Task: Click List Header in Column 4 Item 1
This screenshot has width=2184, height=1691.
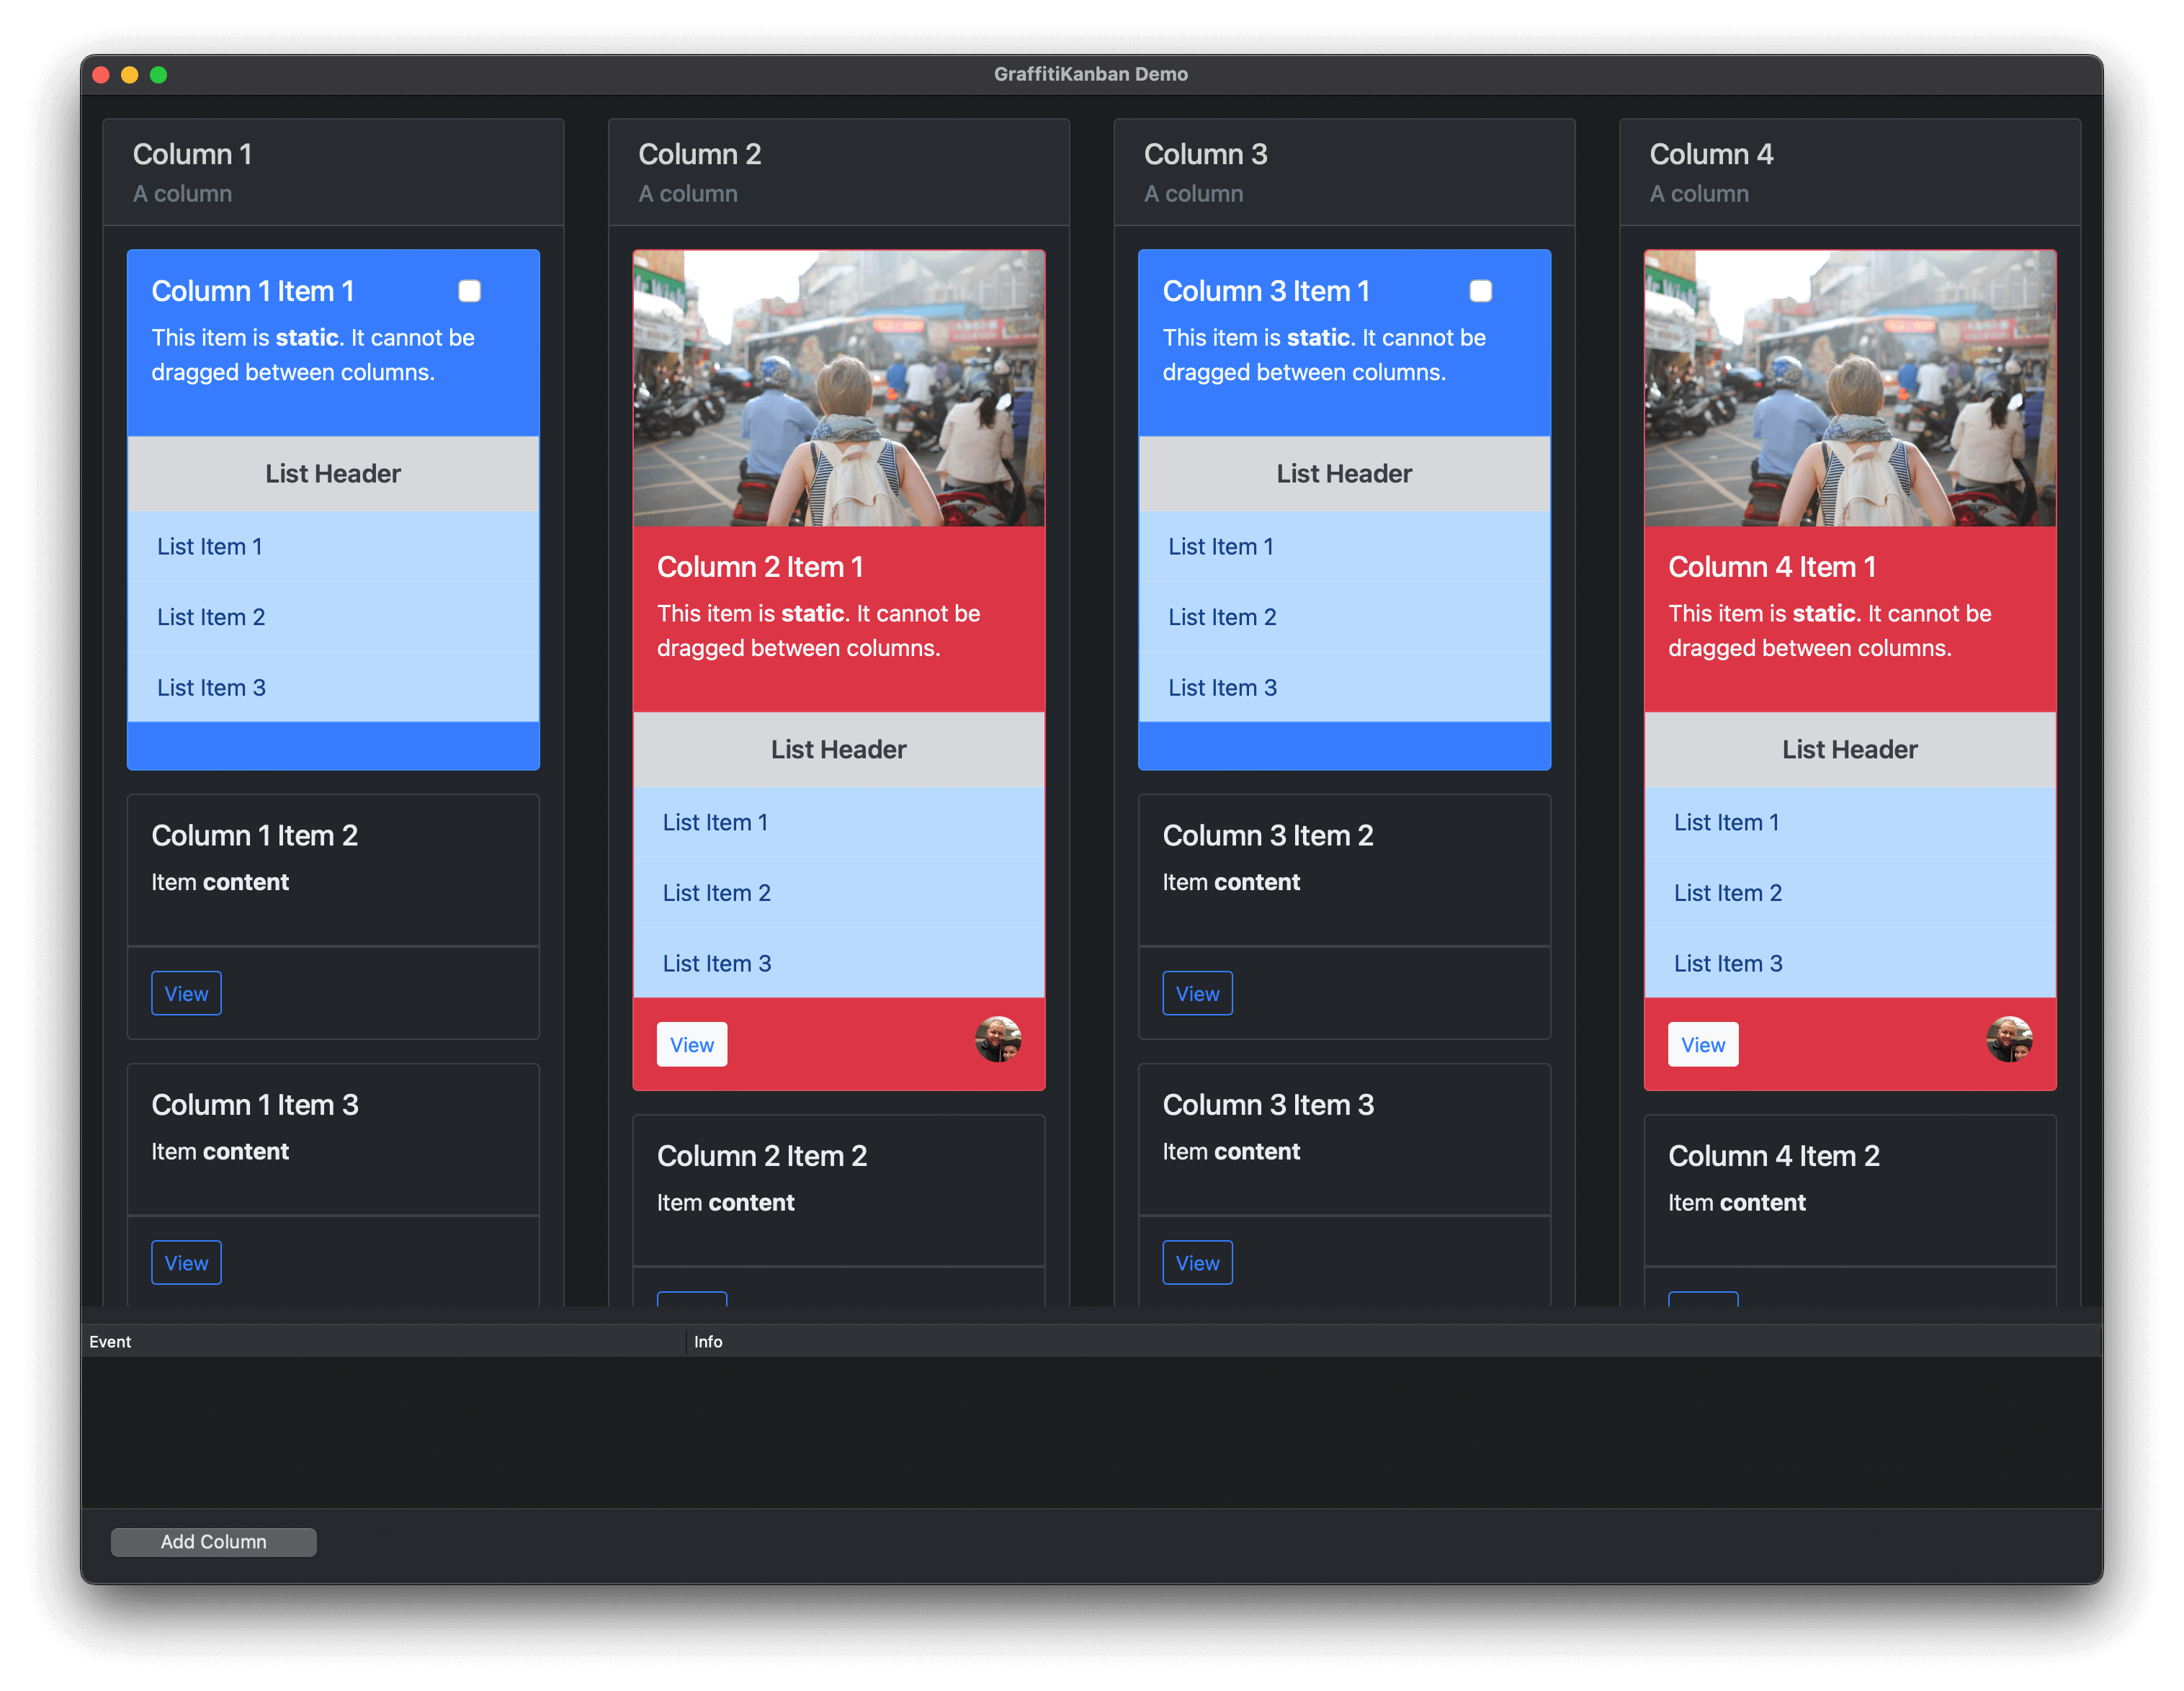Action: [x=1849, y=750]
